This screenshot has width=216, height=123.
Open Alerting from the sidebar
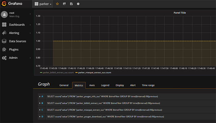(14, 33)
